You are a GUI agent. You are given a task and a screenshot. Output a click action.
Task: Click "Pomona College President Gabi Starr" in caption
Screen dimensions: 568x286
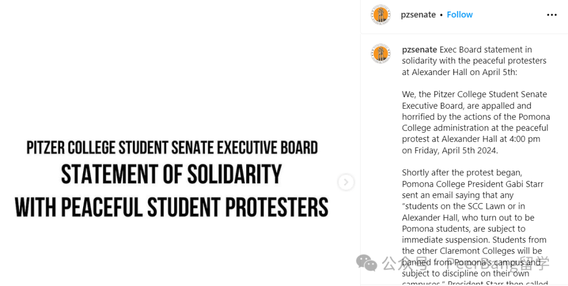(x=472, y=184)
